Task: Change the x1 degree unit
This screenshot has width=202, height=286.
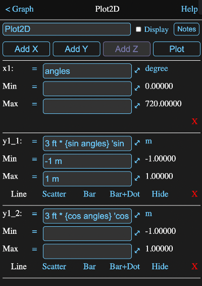Action: click(x=157, y=68)
